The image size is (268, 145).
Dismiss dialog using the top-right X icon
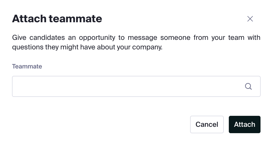250,19
